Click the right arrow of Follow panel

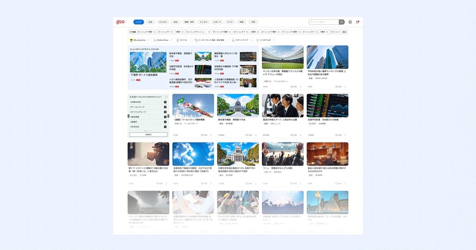tap(169, 116)
